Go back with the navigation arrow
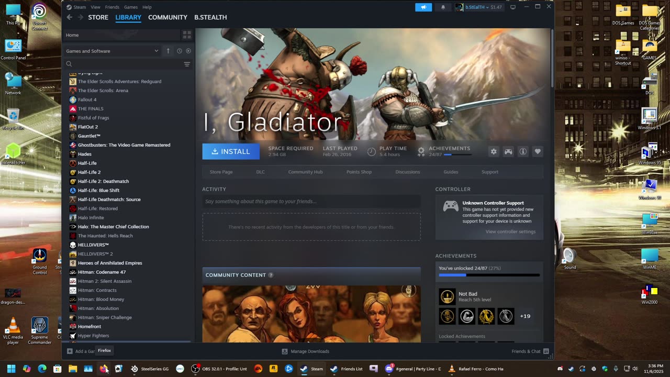This screenshot has width=670, height=377. 69,17
